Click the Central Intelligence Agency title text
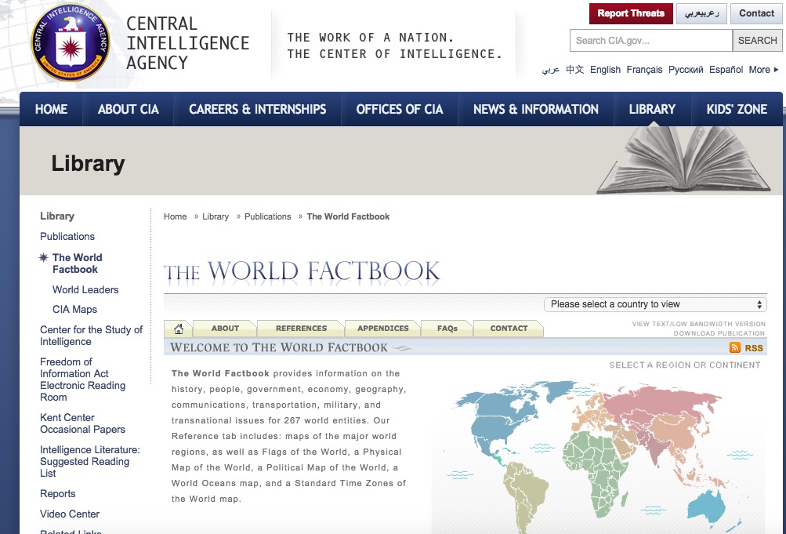This screenshot has height=534, width=786. coord(187,43)
